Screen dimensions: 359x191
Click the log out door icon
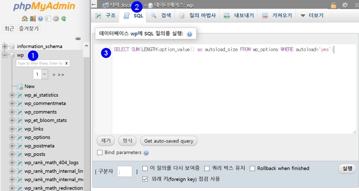pos(32,18)
